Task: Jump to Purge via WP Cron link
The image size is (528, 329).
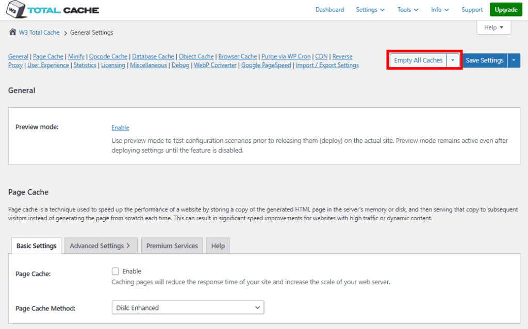Action: [286, 56]
